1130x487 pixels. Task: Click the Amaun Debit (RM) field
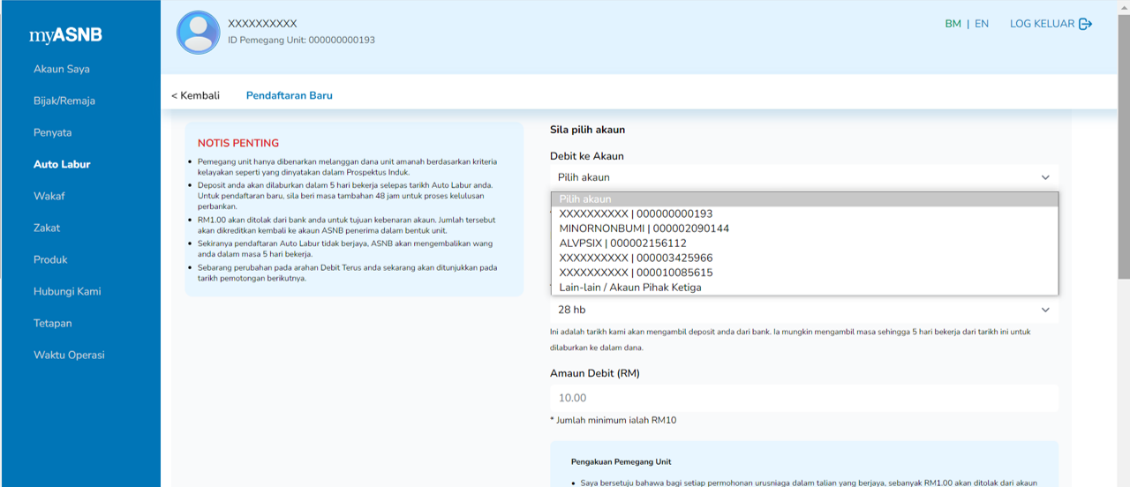tap(804, 398)
